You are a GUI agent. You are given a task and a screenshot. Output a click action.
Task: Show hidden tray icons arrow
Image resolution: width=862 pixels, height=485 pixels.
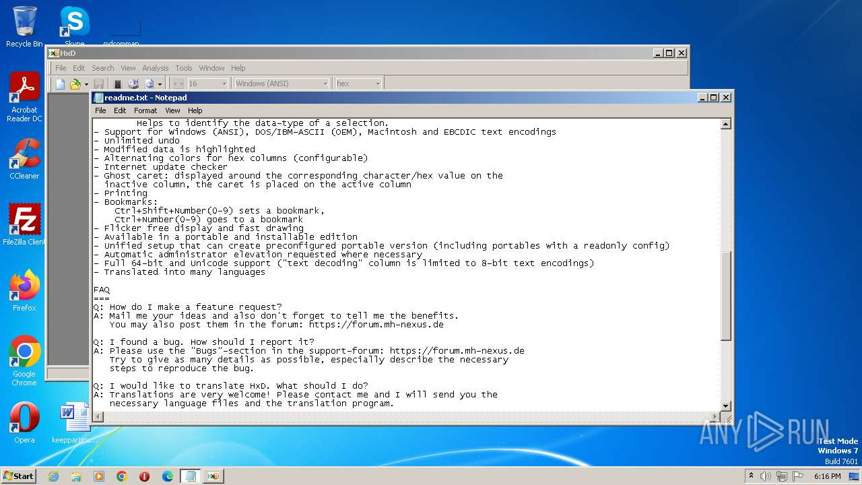(x=751, y=476)
